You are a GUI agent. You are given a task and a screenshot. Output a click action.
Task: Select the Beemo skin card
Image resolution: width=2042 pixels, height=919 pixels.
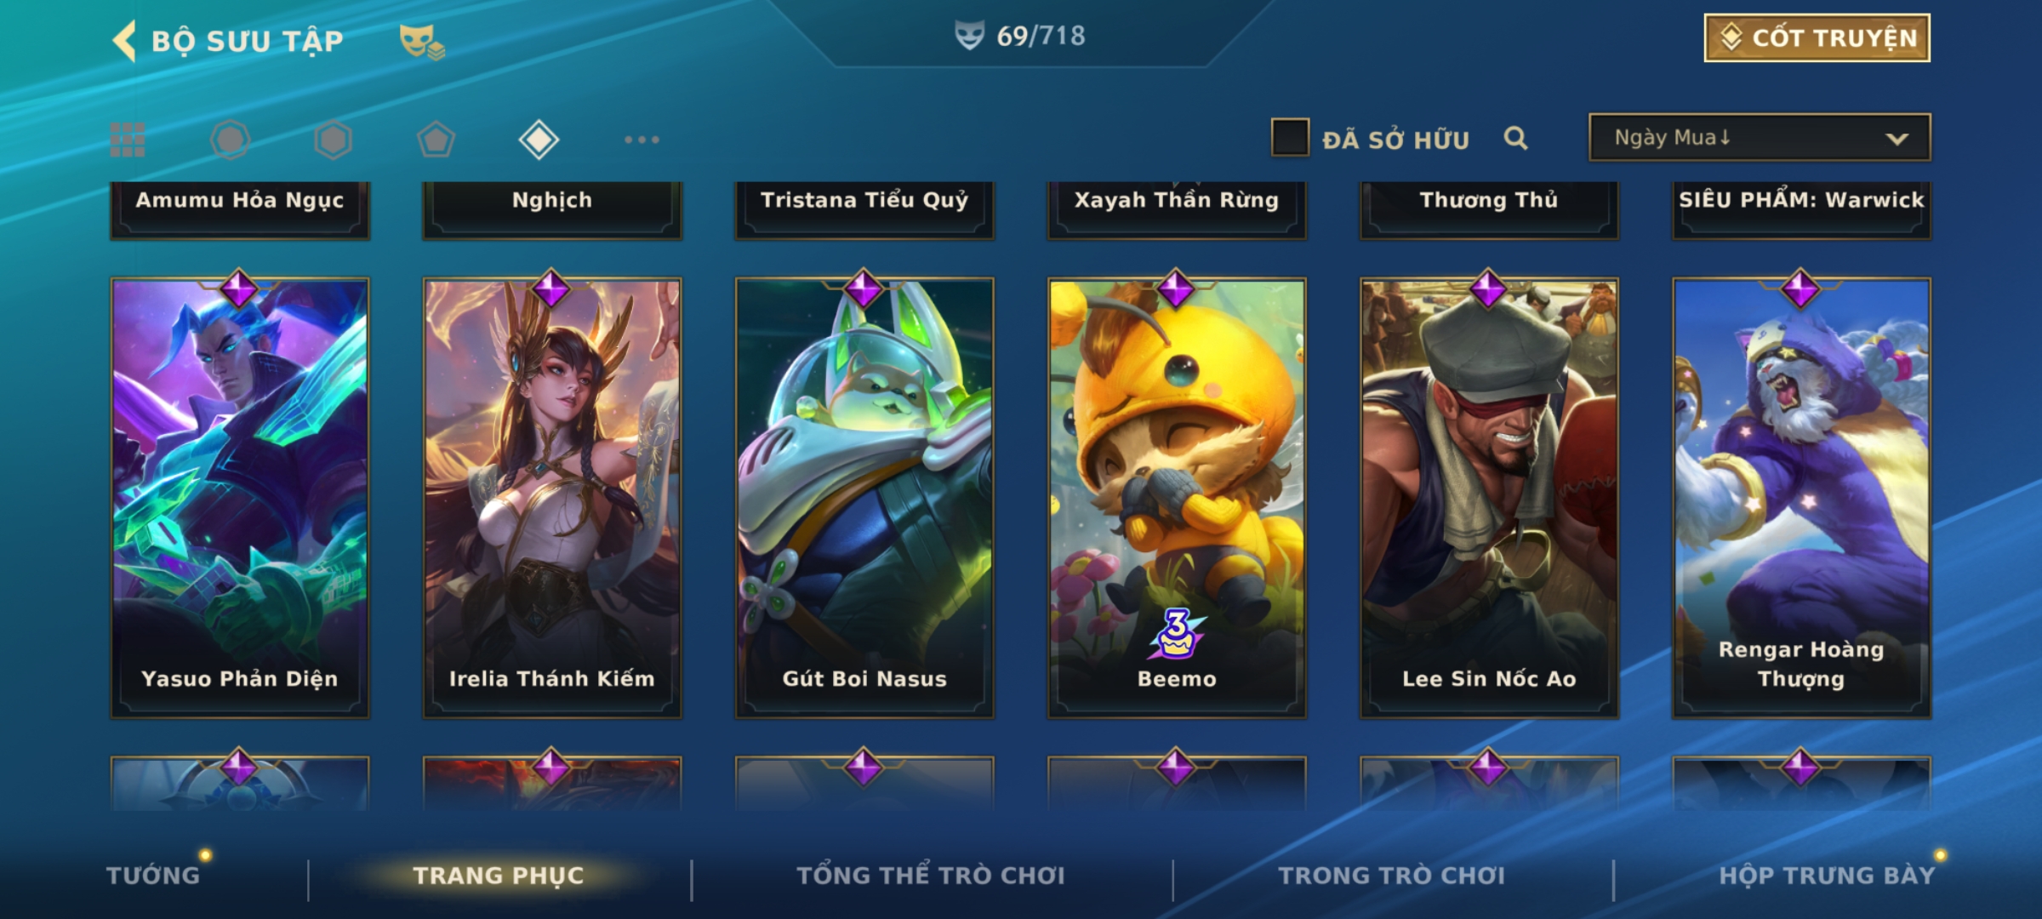pyautogui.click(x=1177, y=498)
